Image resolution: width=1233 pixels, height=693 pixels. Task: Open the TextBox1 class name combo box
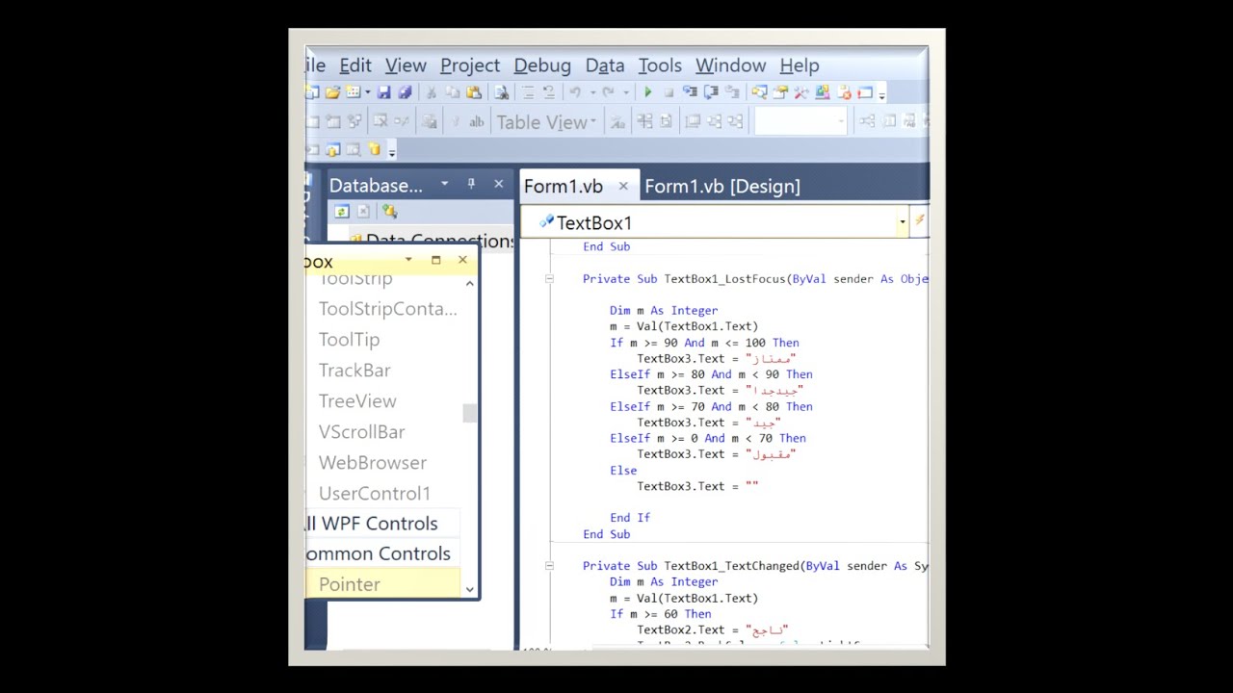[717, 222]
